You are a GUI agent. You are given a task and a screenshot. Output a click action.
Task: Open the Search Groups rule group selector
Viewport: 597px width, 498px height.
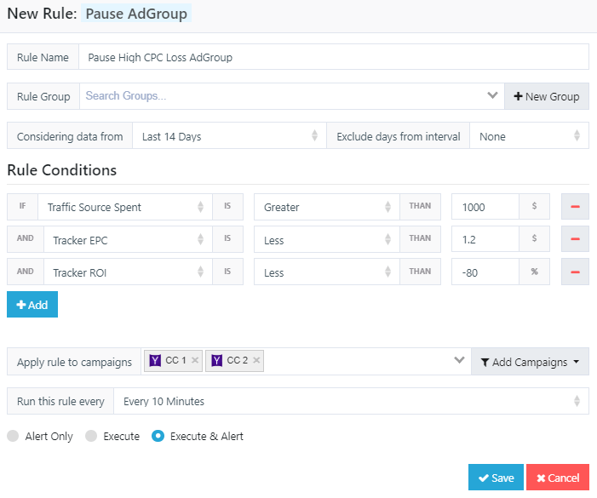291,96
